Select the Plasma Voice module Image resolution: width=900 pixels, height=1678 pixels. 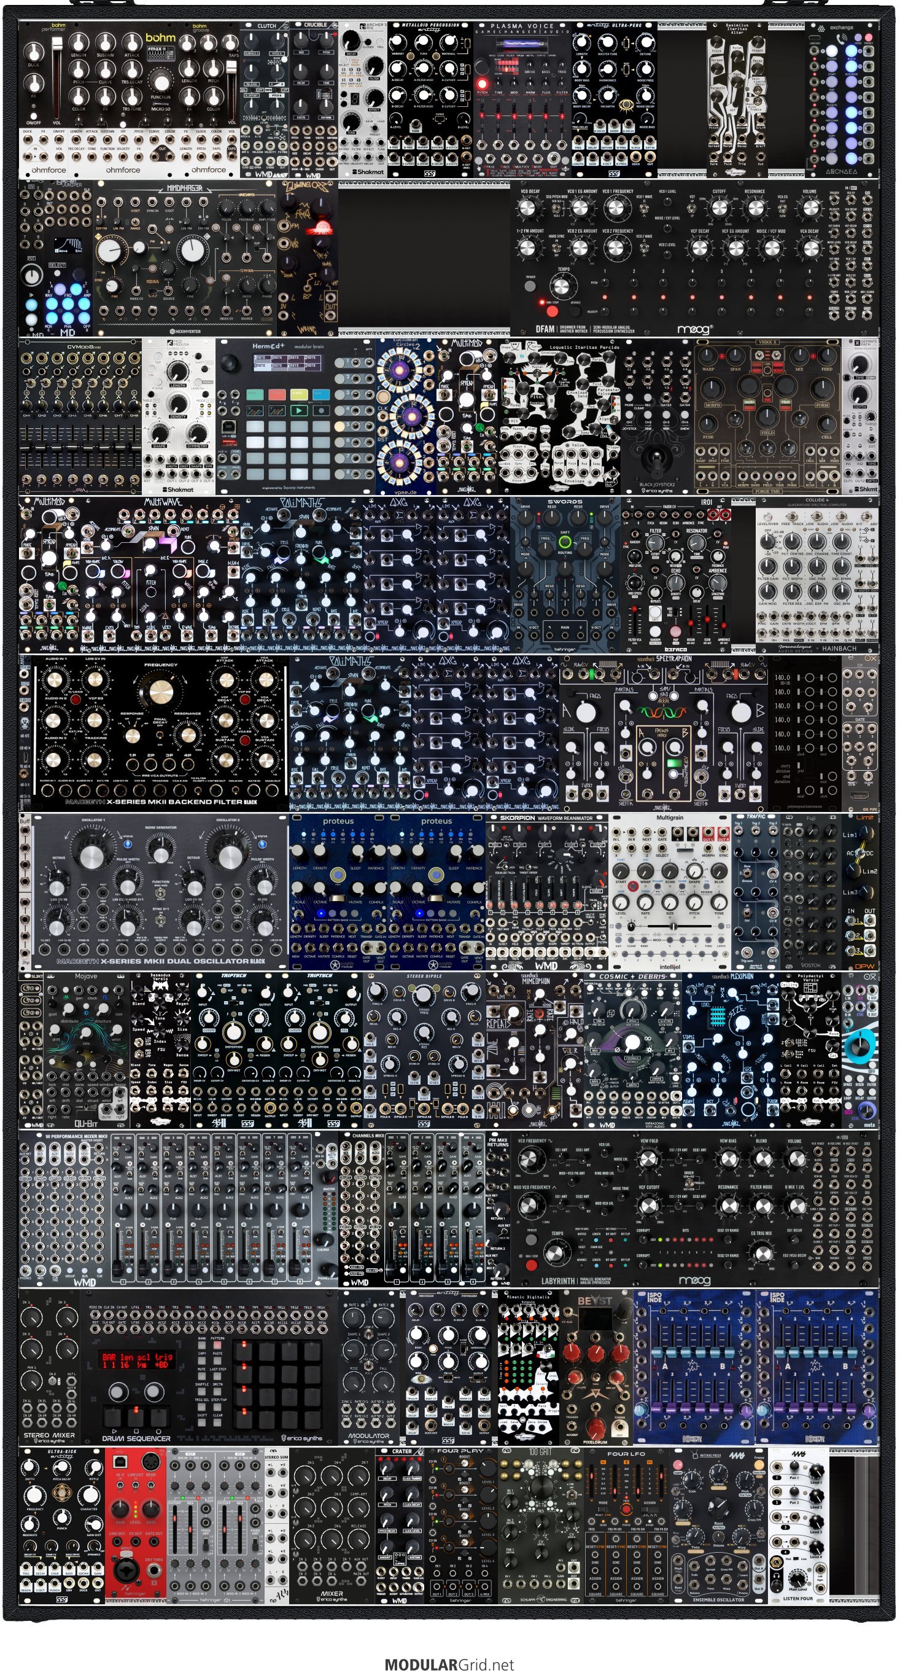point(522,99)
